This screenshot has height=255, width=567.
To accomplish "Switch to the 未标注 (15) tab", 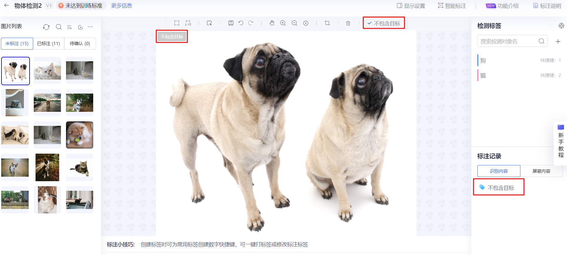I will coord(17,44).
